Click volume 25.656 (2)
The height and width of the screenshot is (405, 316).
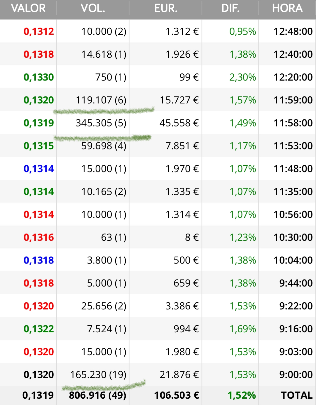click(104, 306)
